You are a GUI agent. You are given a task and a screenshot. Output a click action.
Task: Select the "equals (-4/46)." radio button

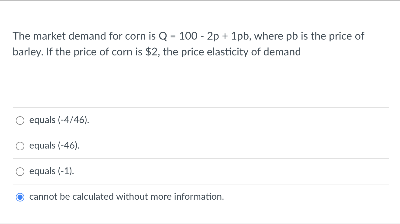(x=20, y=120)
